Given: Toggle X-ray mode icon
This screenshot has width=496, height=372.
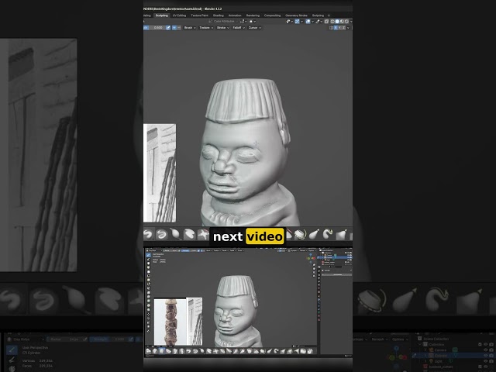Looking at the screenshot, I should click(326, 21).
